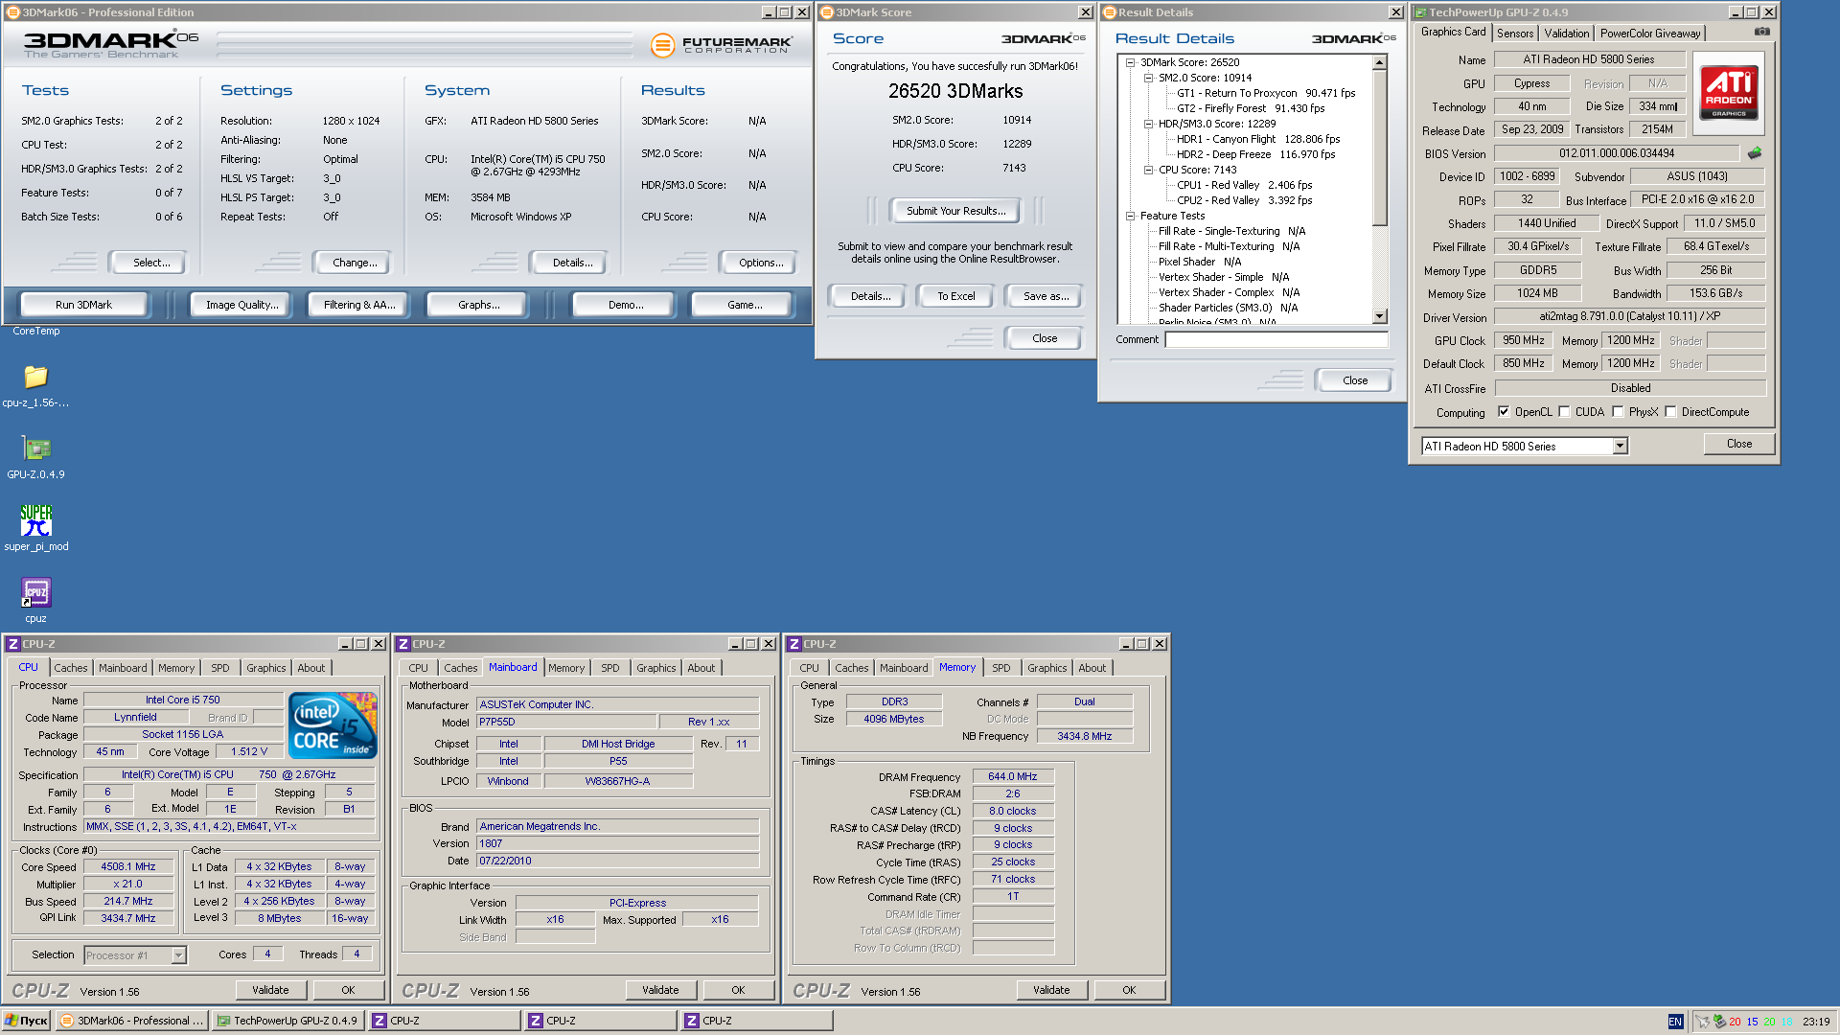Click the cyan 18 temperature tray icon

1786,1022
